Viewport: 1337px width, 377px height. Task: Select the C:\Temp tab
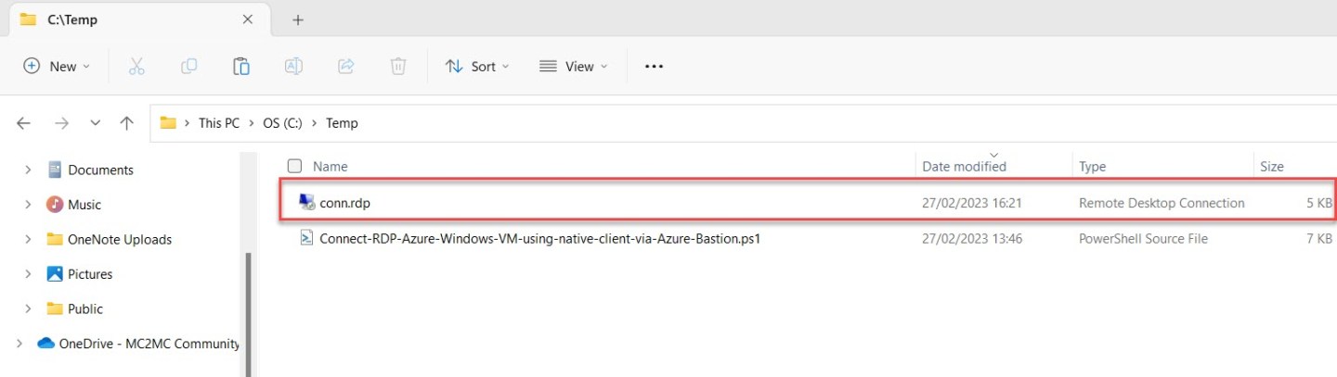[139, 19]
